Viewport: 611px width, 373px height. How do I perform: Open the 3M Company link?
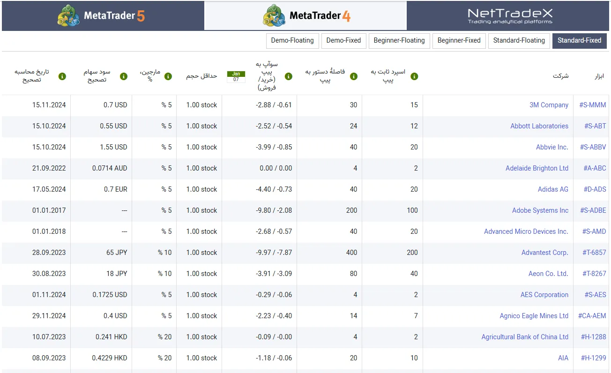[549, 105]
